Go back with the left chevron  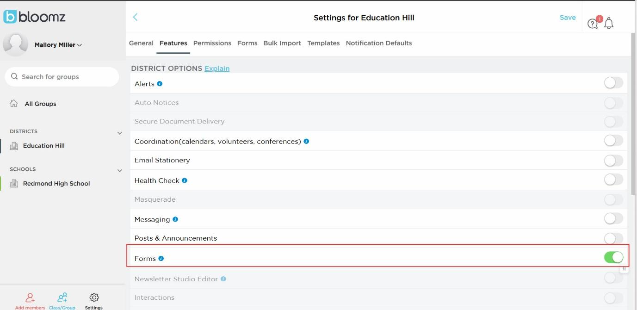click(x=135, y=17)
